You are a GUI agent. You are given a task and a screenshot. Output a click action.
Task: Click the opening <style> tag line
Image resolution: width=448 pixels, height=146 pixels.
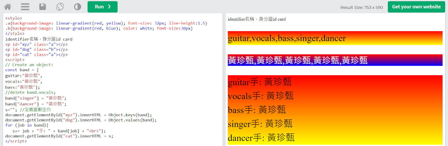click(x=13, y=18)
